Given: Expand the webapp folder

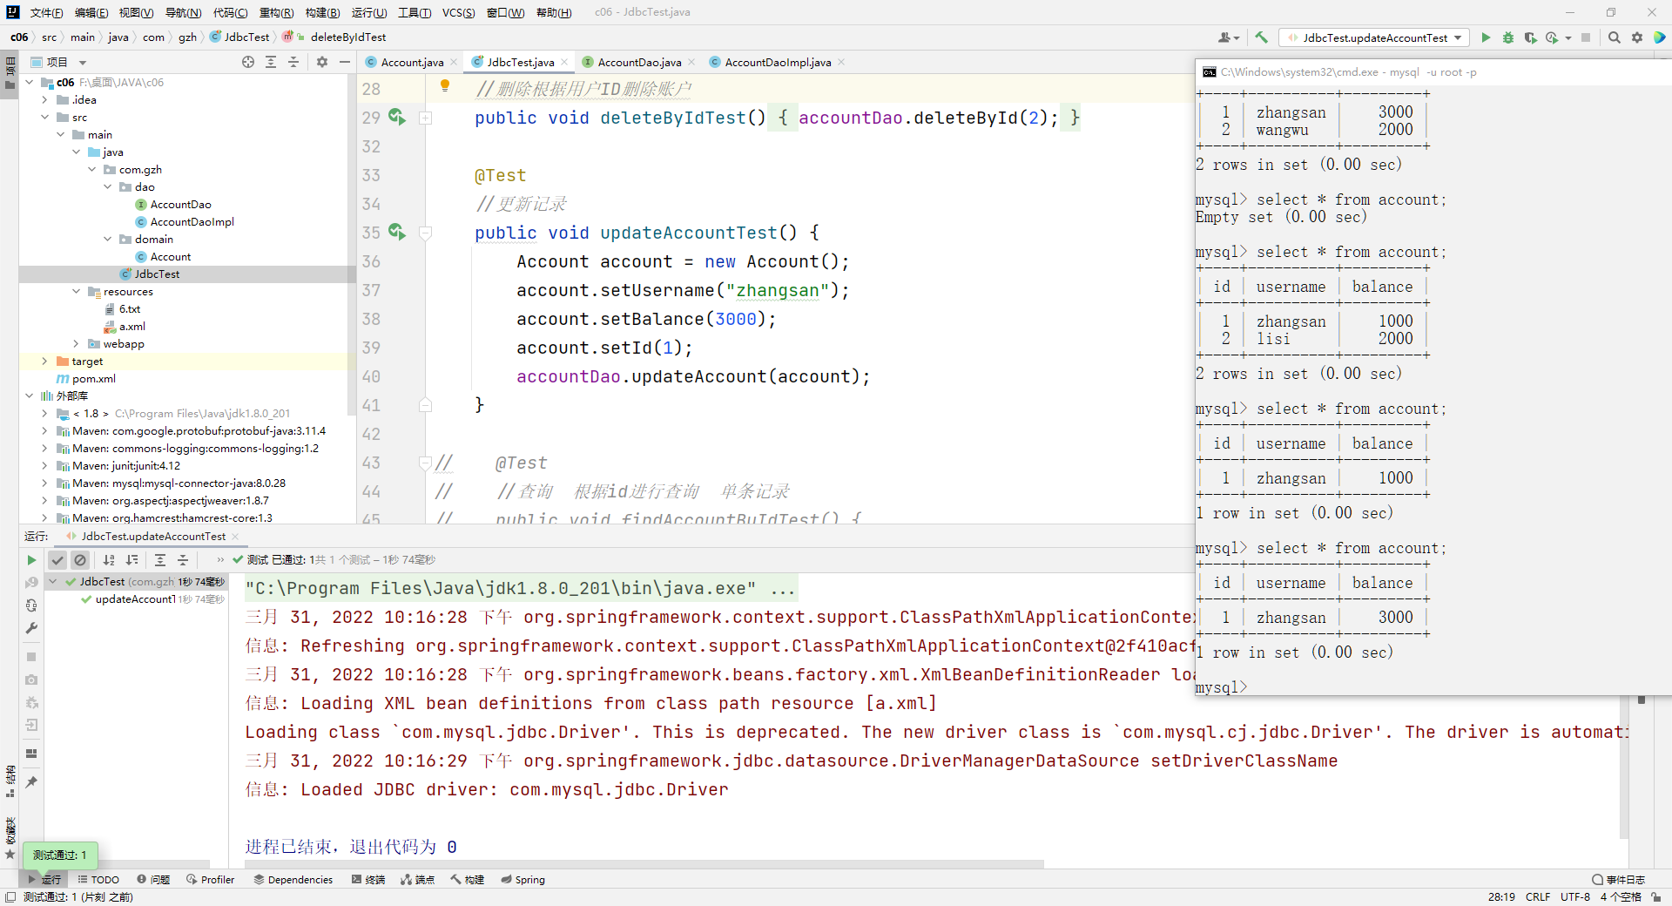Looking at the screenshot, I should pos(76,344).
